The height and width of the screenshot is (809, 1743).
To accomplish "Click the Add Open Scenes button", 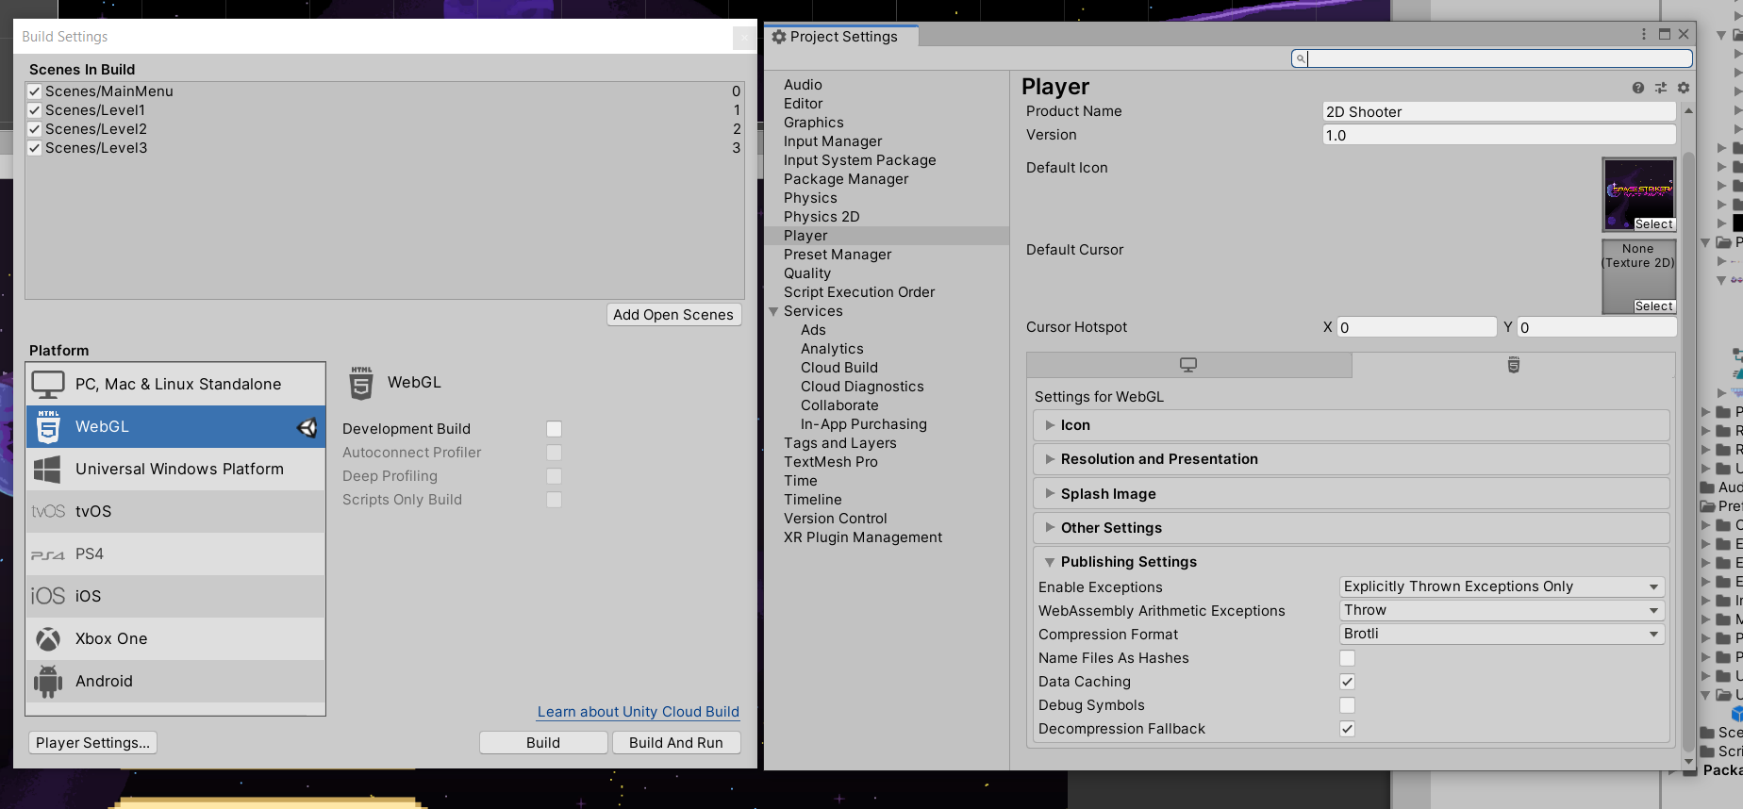I will point(673,315).
